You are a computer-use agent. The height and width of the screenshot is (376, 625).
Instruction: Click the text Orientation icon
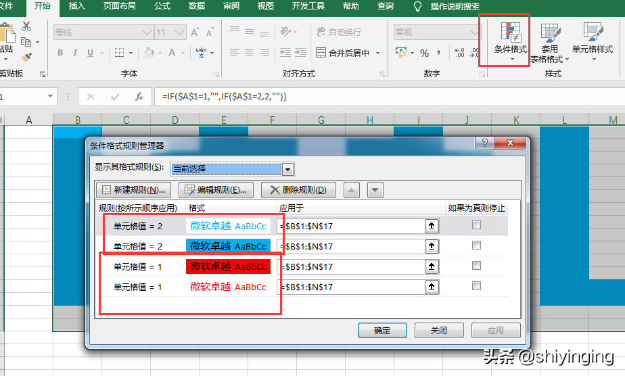[x=285, y=32]
